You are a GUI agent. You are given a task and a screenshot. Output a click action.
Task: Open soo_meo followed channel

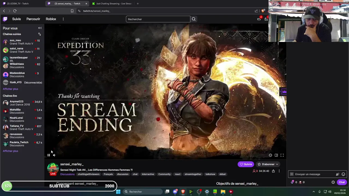(22, 42)
